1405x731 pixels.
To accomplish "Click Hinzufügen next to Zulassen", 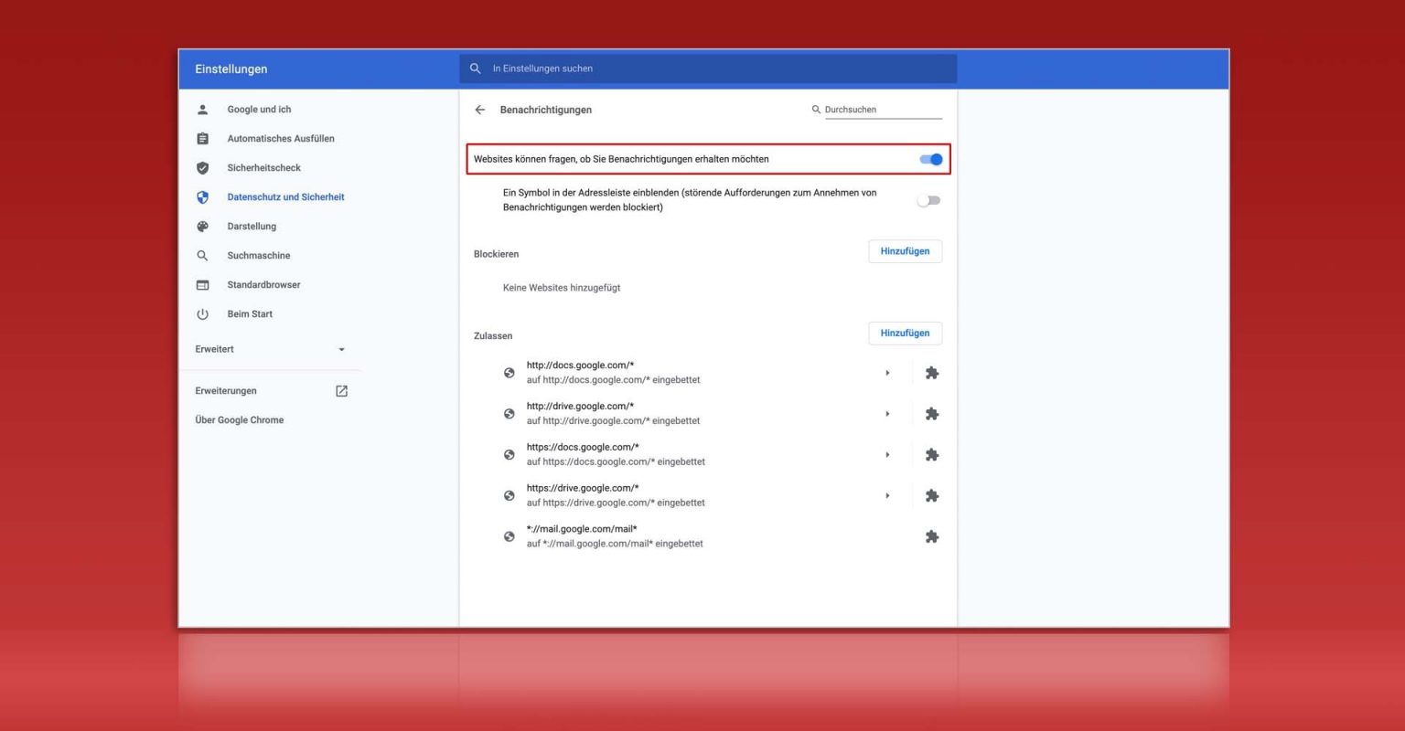I will pos(905,333).
